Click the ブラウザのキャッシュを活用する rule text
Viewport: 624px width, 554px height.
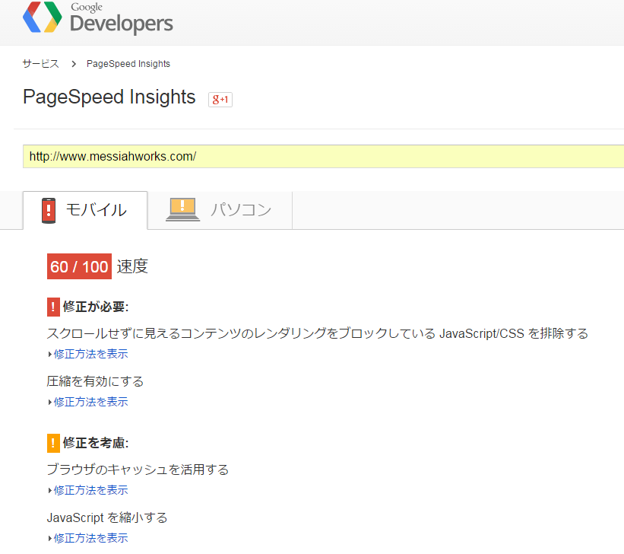tap(138, 470)
